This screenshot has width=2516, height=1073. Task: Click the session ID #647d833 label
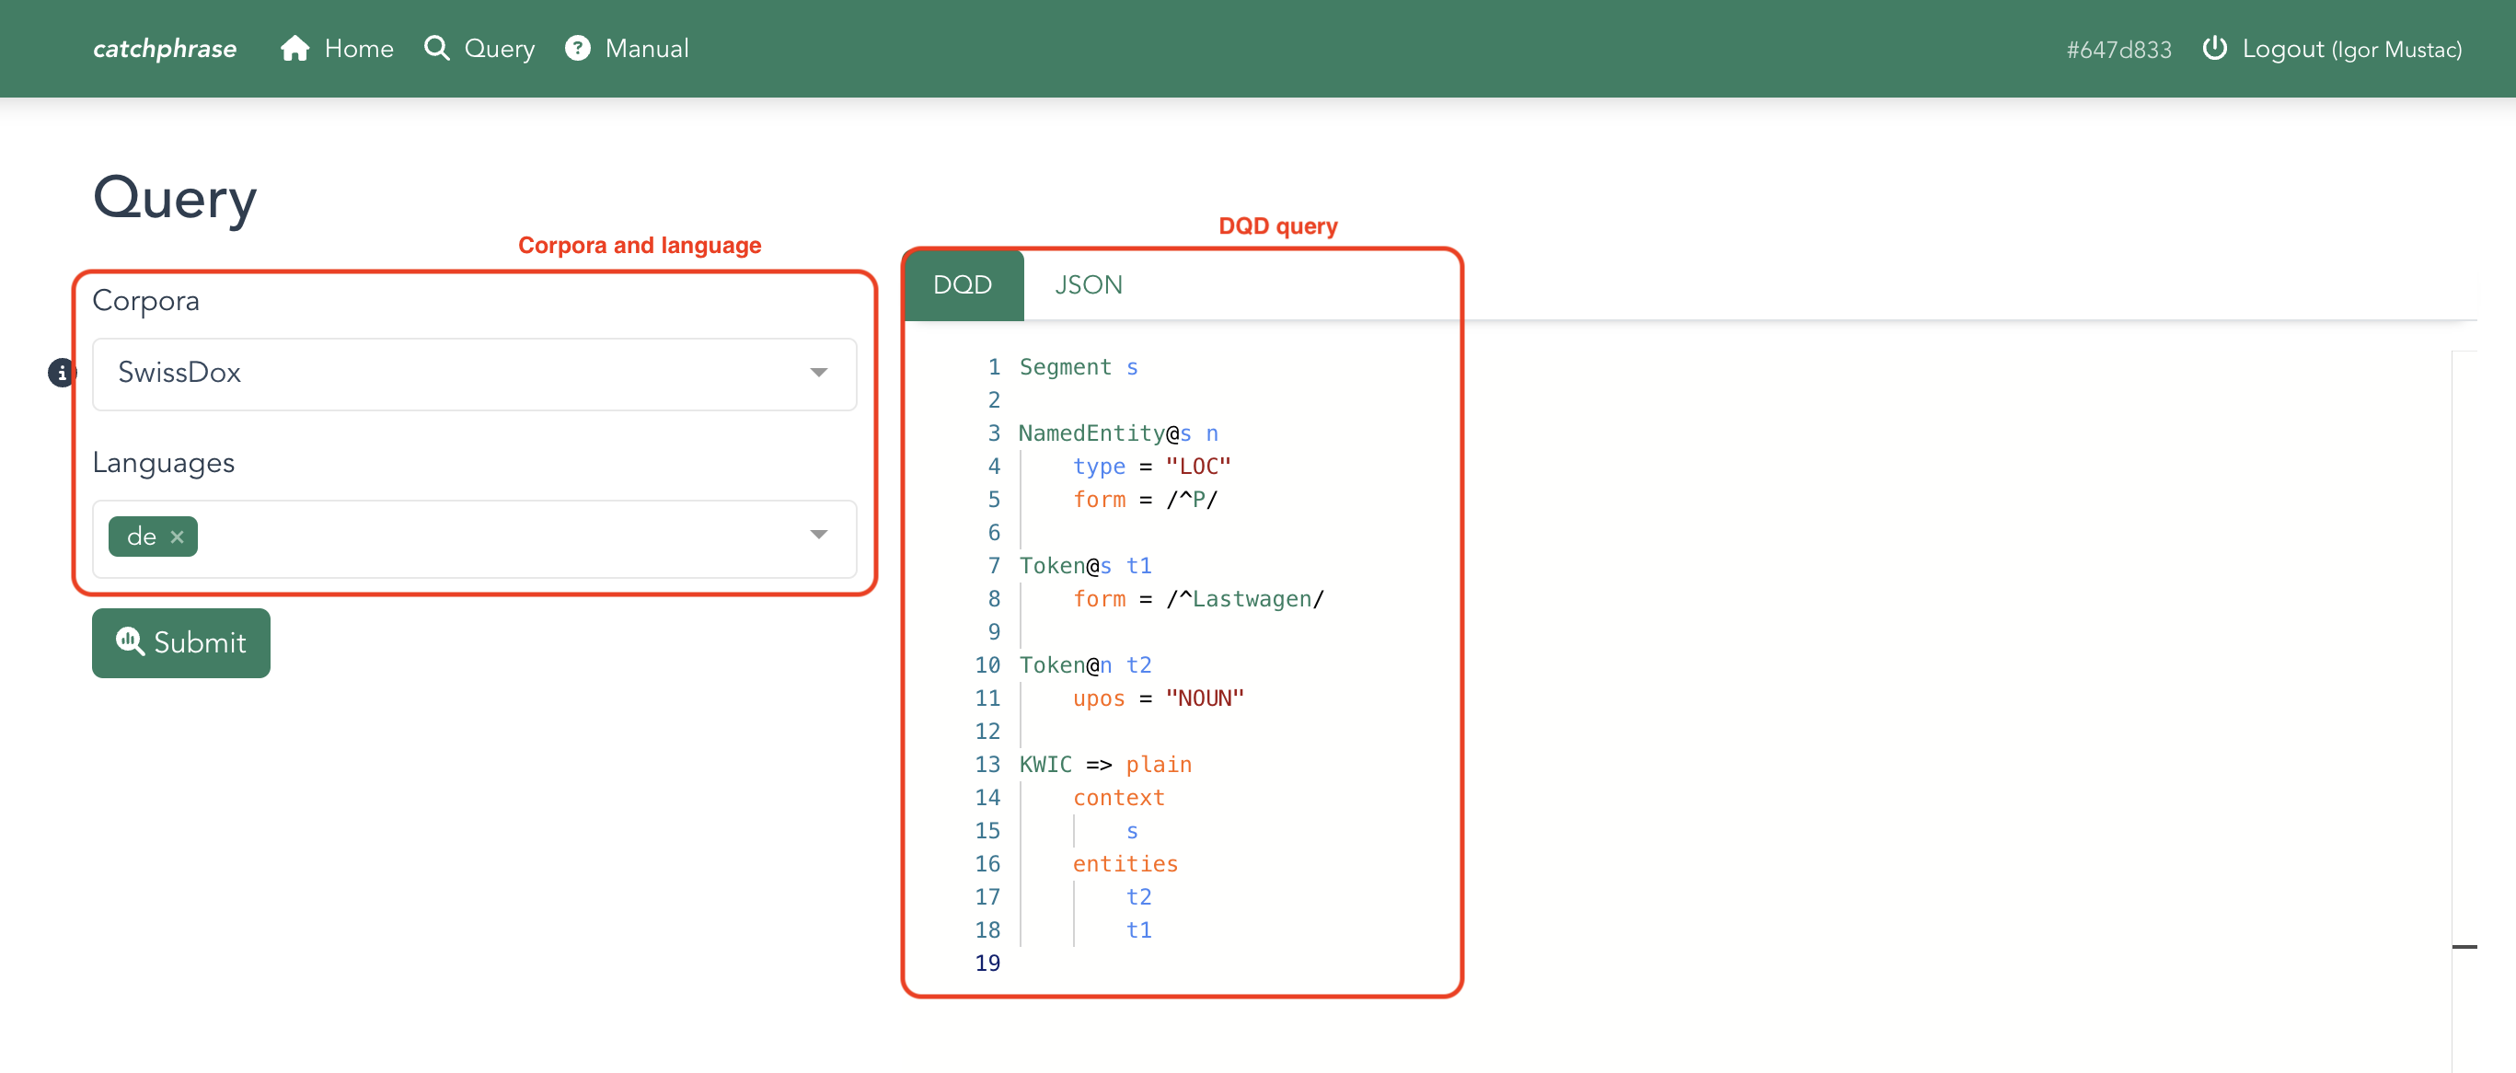tap(2117, 48)
